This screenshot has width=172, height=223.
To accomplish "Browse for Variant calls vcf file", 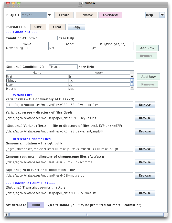I will [x=145, y=105].
